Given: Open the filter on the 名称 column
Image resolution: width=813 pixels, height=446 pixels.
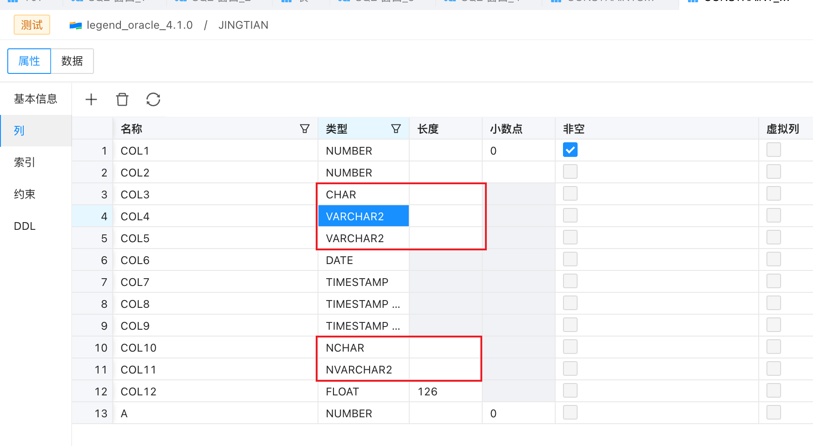Looking at the screenshot, I should click(x=304, y=128).
